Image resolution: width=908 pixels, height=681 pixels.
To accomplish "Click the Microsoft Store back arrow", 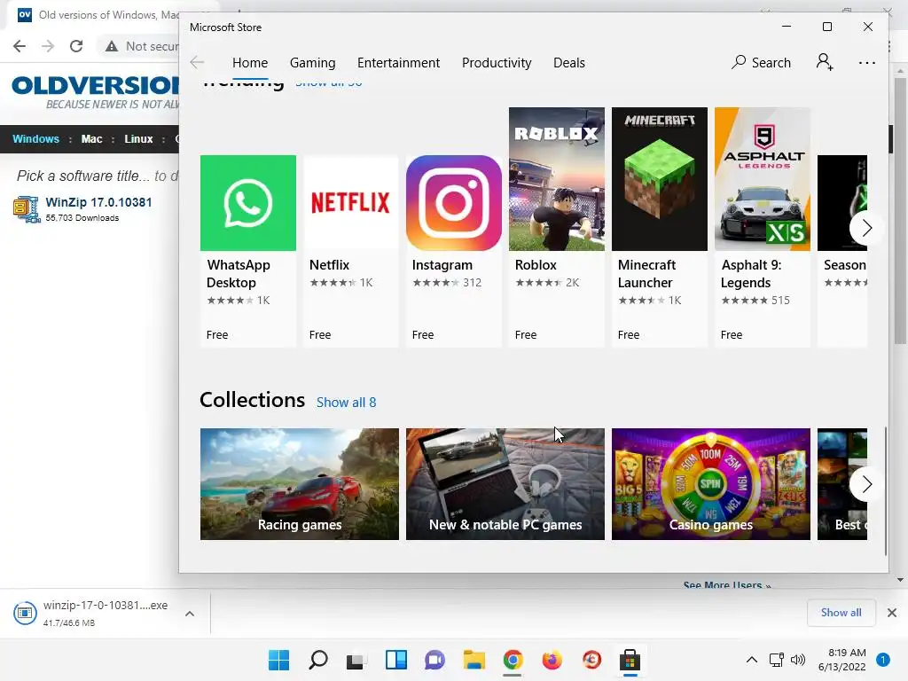I will [197, 63].
